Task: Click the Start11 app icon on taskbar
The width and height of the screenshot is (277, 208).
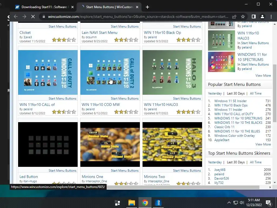Action: pos(158,203)
